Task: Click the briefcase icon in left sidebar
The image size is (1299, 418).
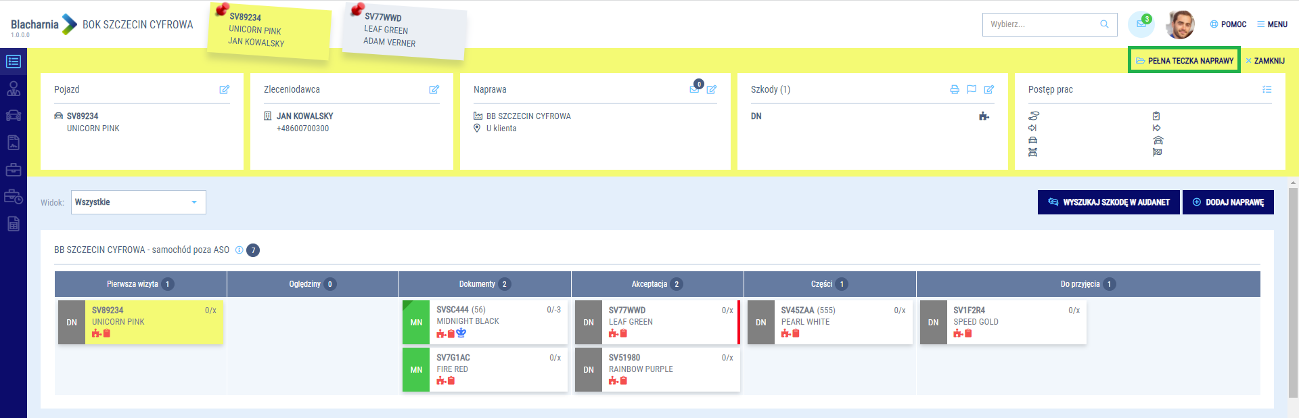Action: coord(14,170)
